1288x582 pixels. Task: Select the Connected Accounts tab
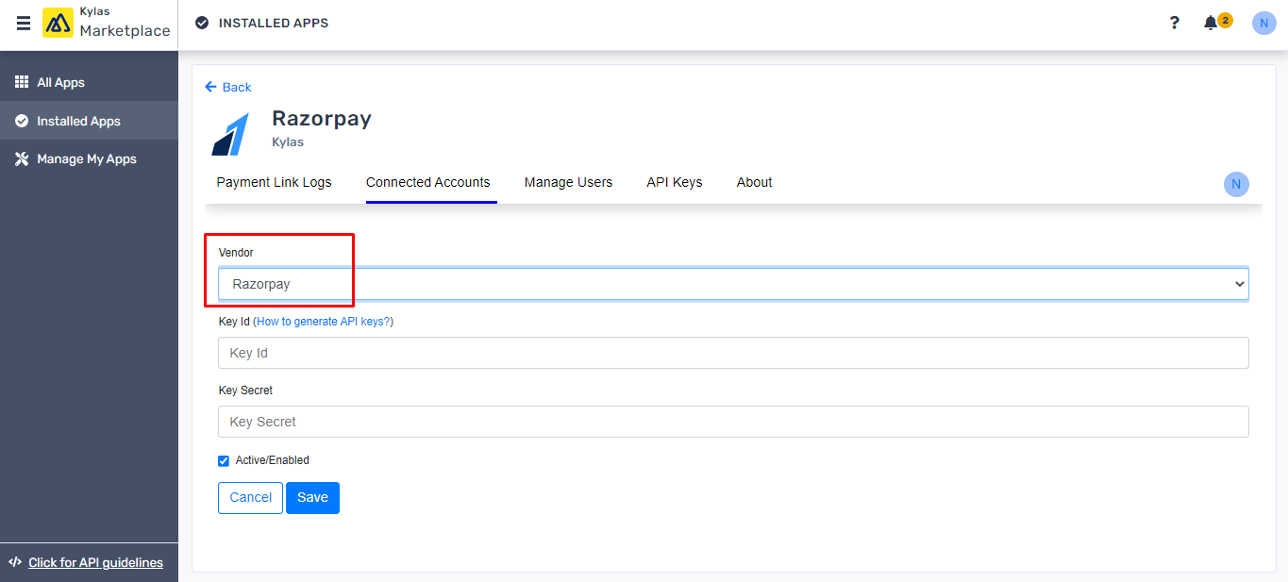point(428,182)
